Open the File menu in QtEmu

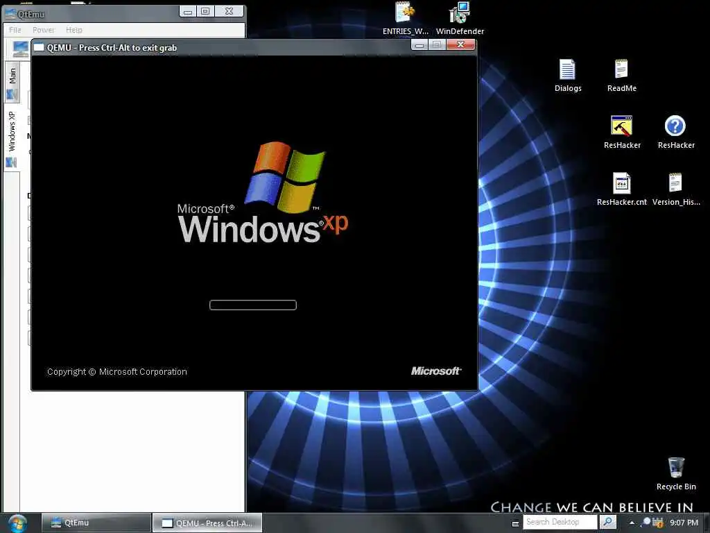(x=15, y=30)
